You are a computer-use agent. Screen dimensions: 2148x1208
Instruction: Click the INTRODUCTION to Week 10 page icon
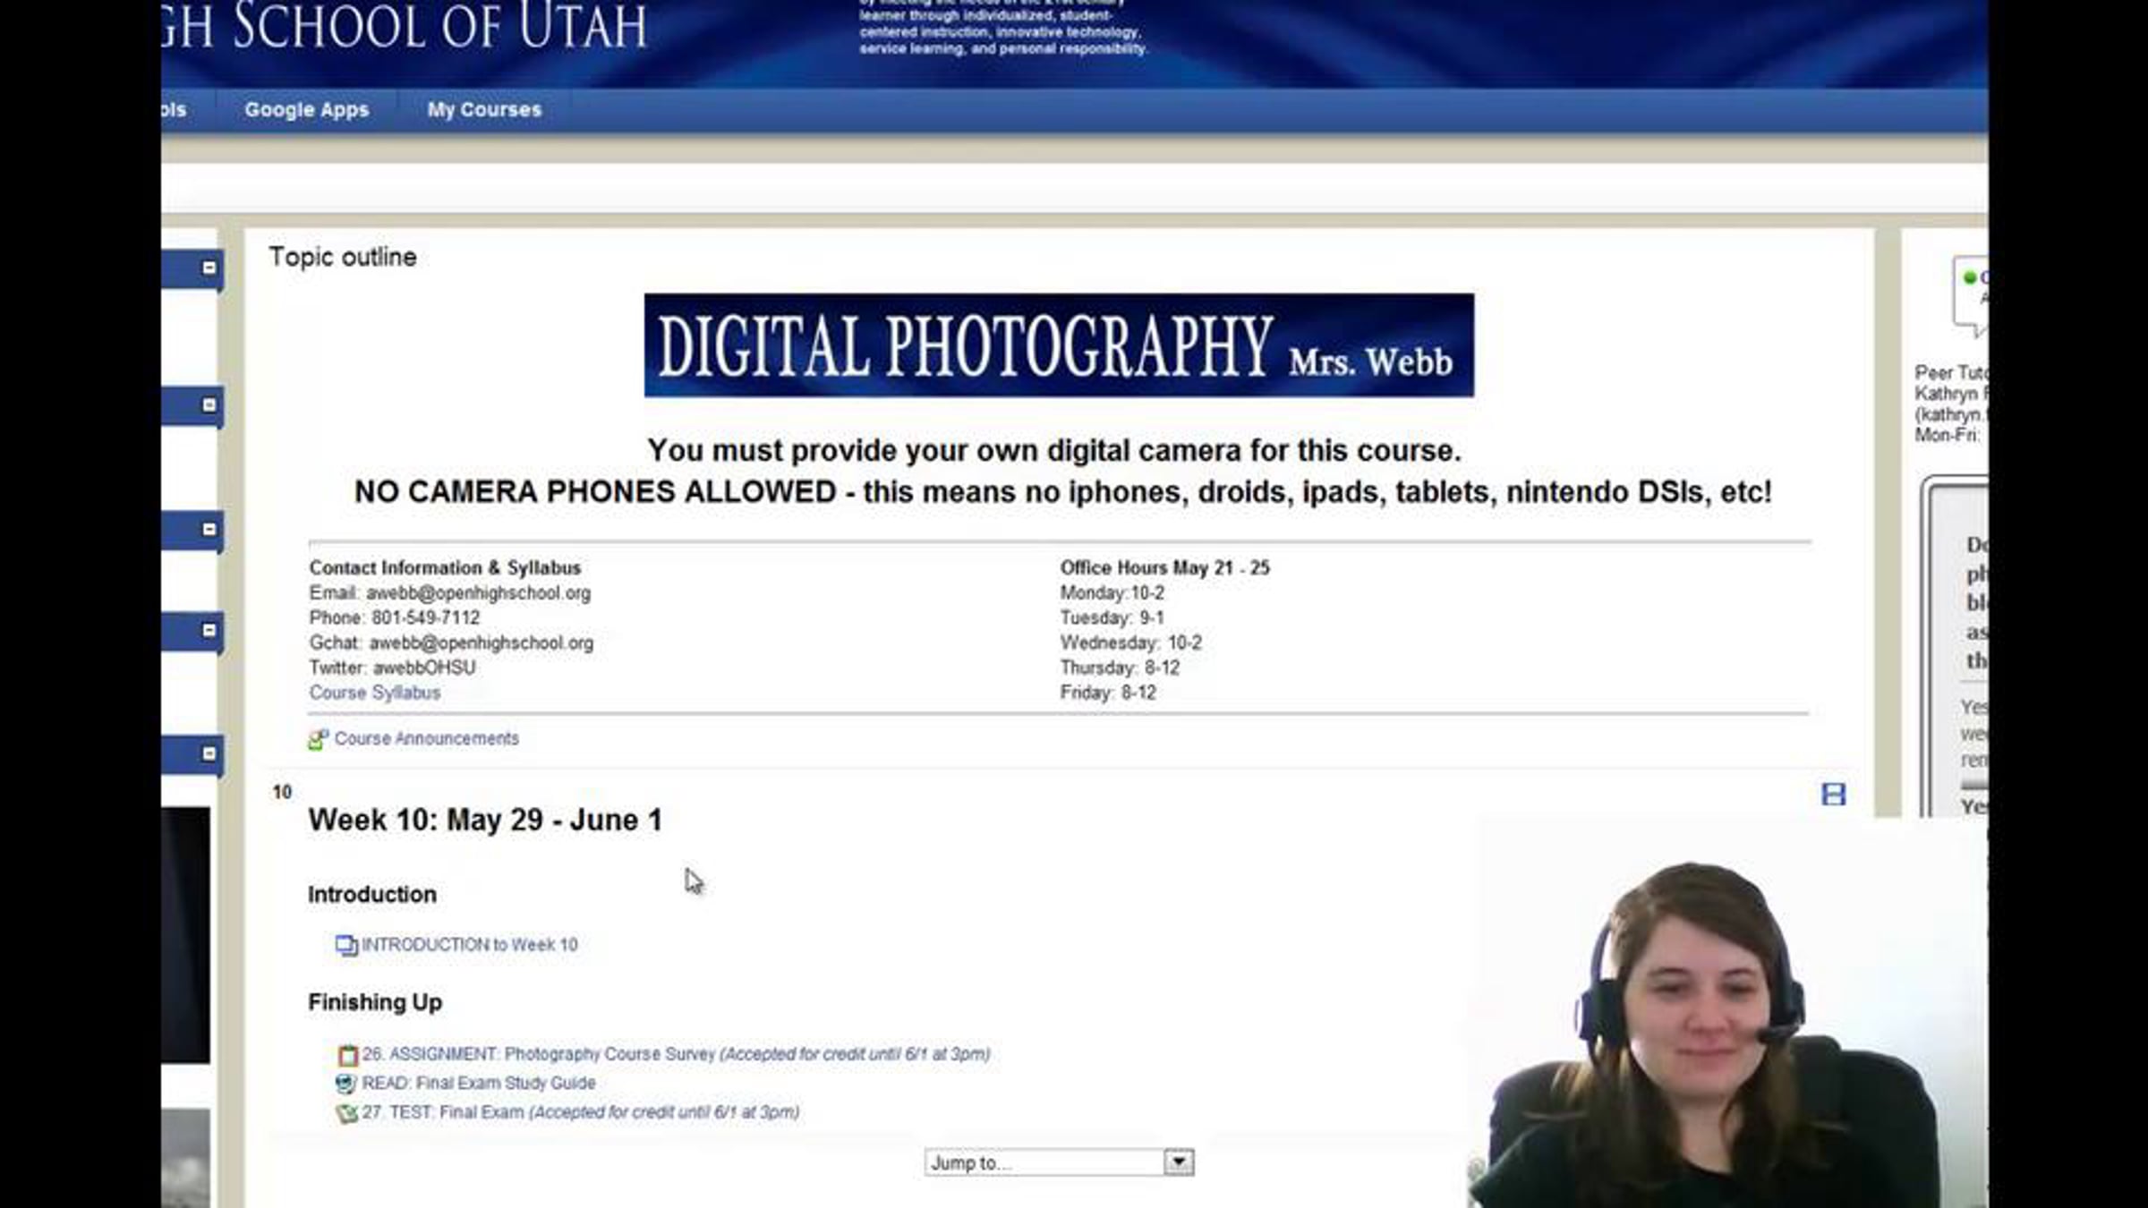pyautogui.click(x=345, y=945)
